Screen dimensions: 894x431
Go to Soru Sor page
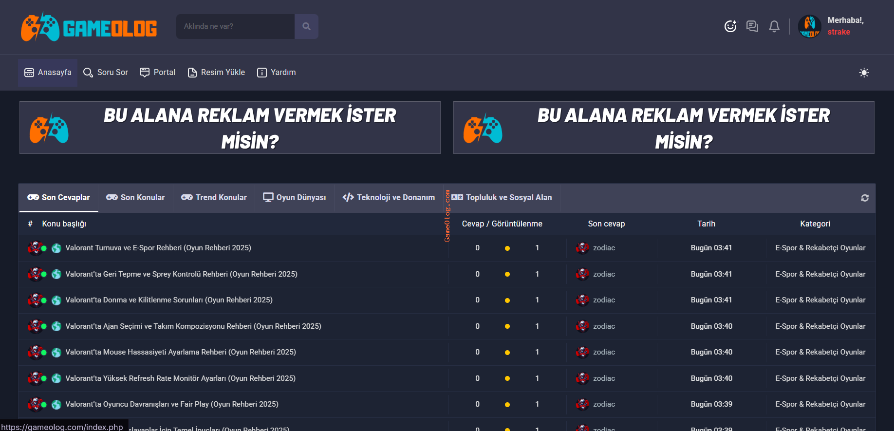(106, 73)
